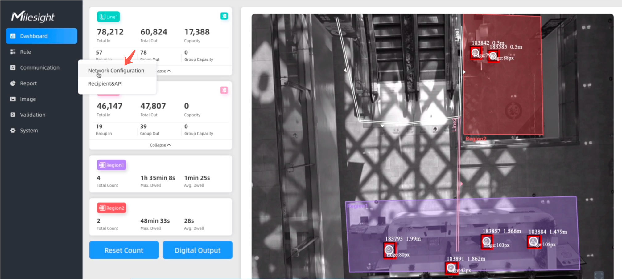Open System gear settings
Image resolution: width=622 pixels, height=279 pixels.
(x=13, y=130)
